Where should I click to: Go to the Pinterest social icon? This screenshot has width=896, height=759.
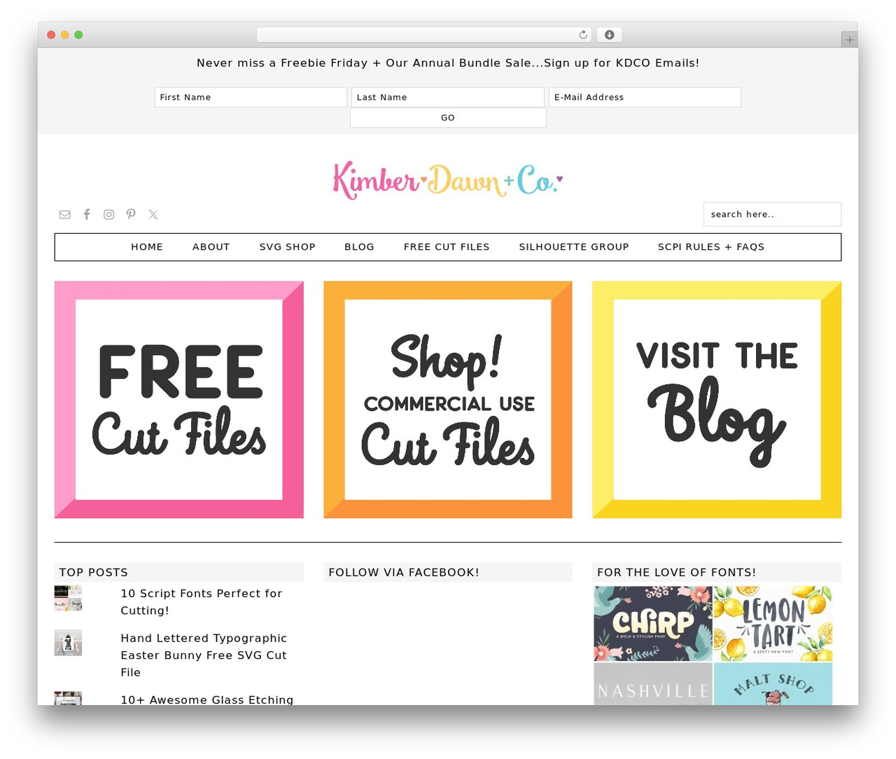(131, 214)
